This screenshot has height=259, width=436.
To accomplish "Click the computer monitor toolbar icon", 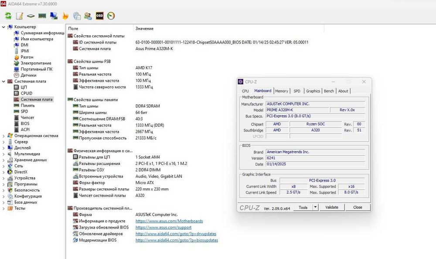I will tap(54, 16).
